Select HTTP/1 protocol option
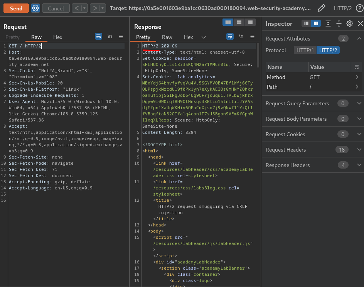Screen dimensions: 364x287 [305, 50]
